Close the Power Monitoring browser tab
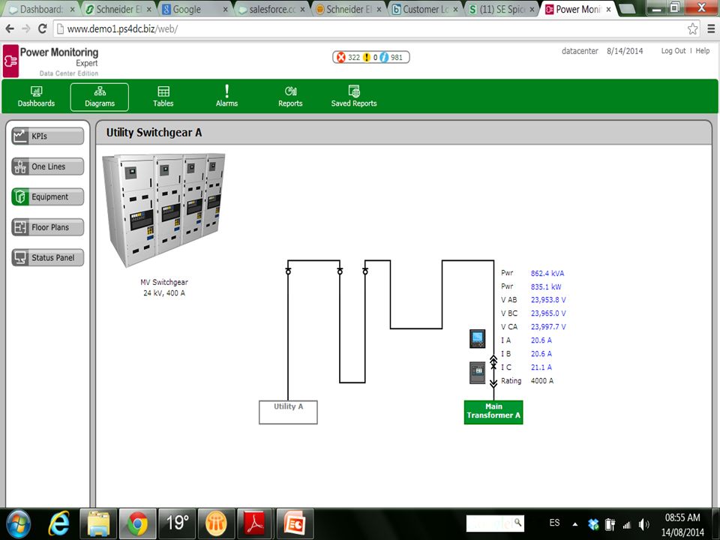The image size is (720, 540). (x=608, y=9)
